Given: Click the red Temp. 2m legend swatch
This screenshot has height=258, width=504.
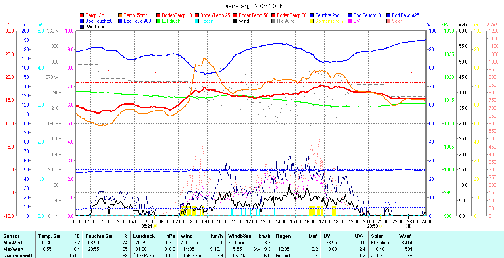Looking at the screenshot, I should [82, 15].
